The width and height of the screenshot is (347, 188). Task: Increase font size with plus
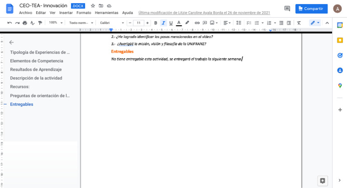coord(147,23)
